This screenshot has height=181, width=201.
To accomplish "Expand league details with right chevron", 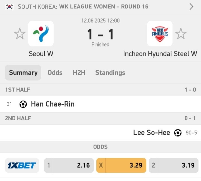I will 192,7.
